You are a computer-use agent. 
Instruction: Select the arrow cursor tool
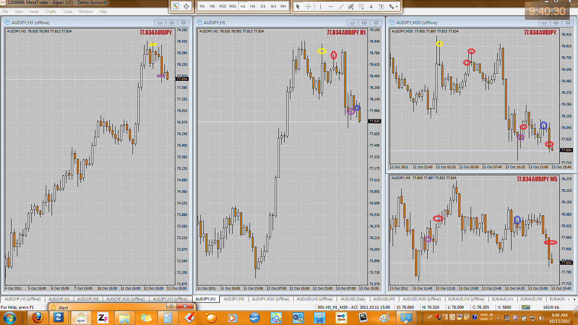coord(298,6)
